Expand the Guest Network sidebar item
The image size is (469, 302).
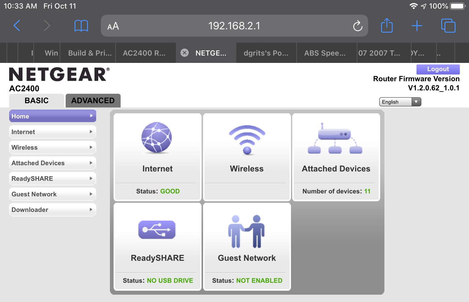(x=53, y=194)
